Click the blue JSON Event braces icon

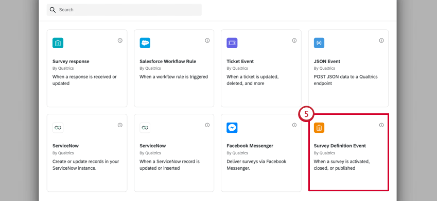point(319,43)
